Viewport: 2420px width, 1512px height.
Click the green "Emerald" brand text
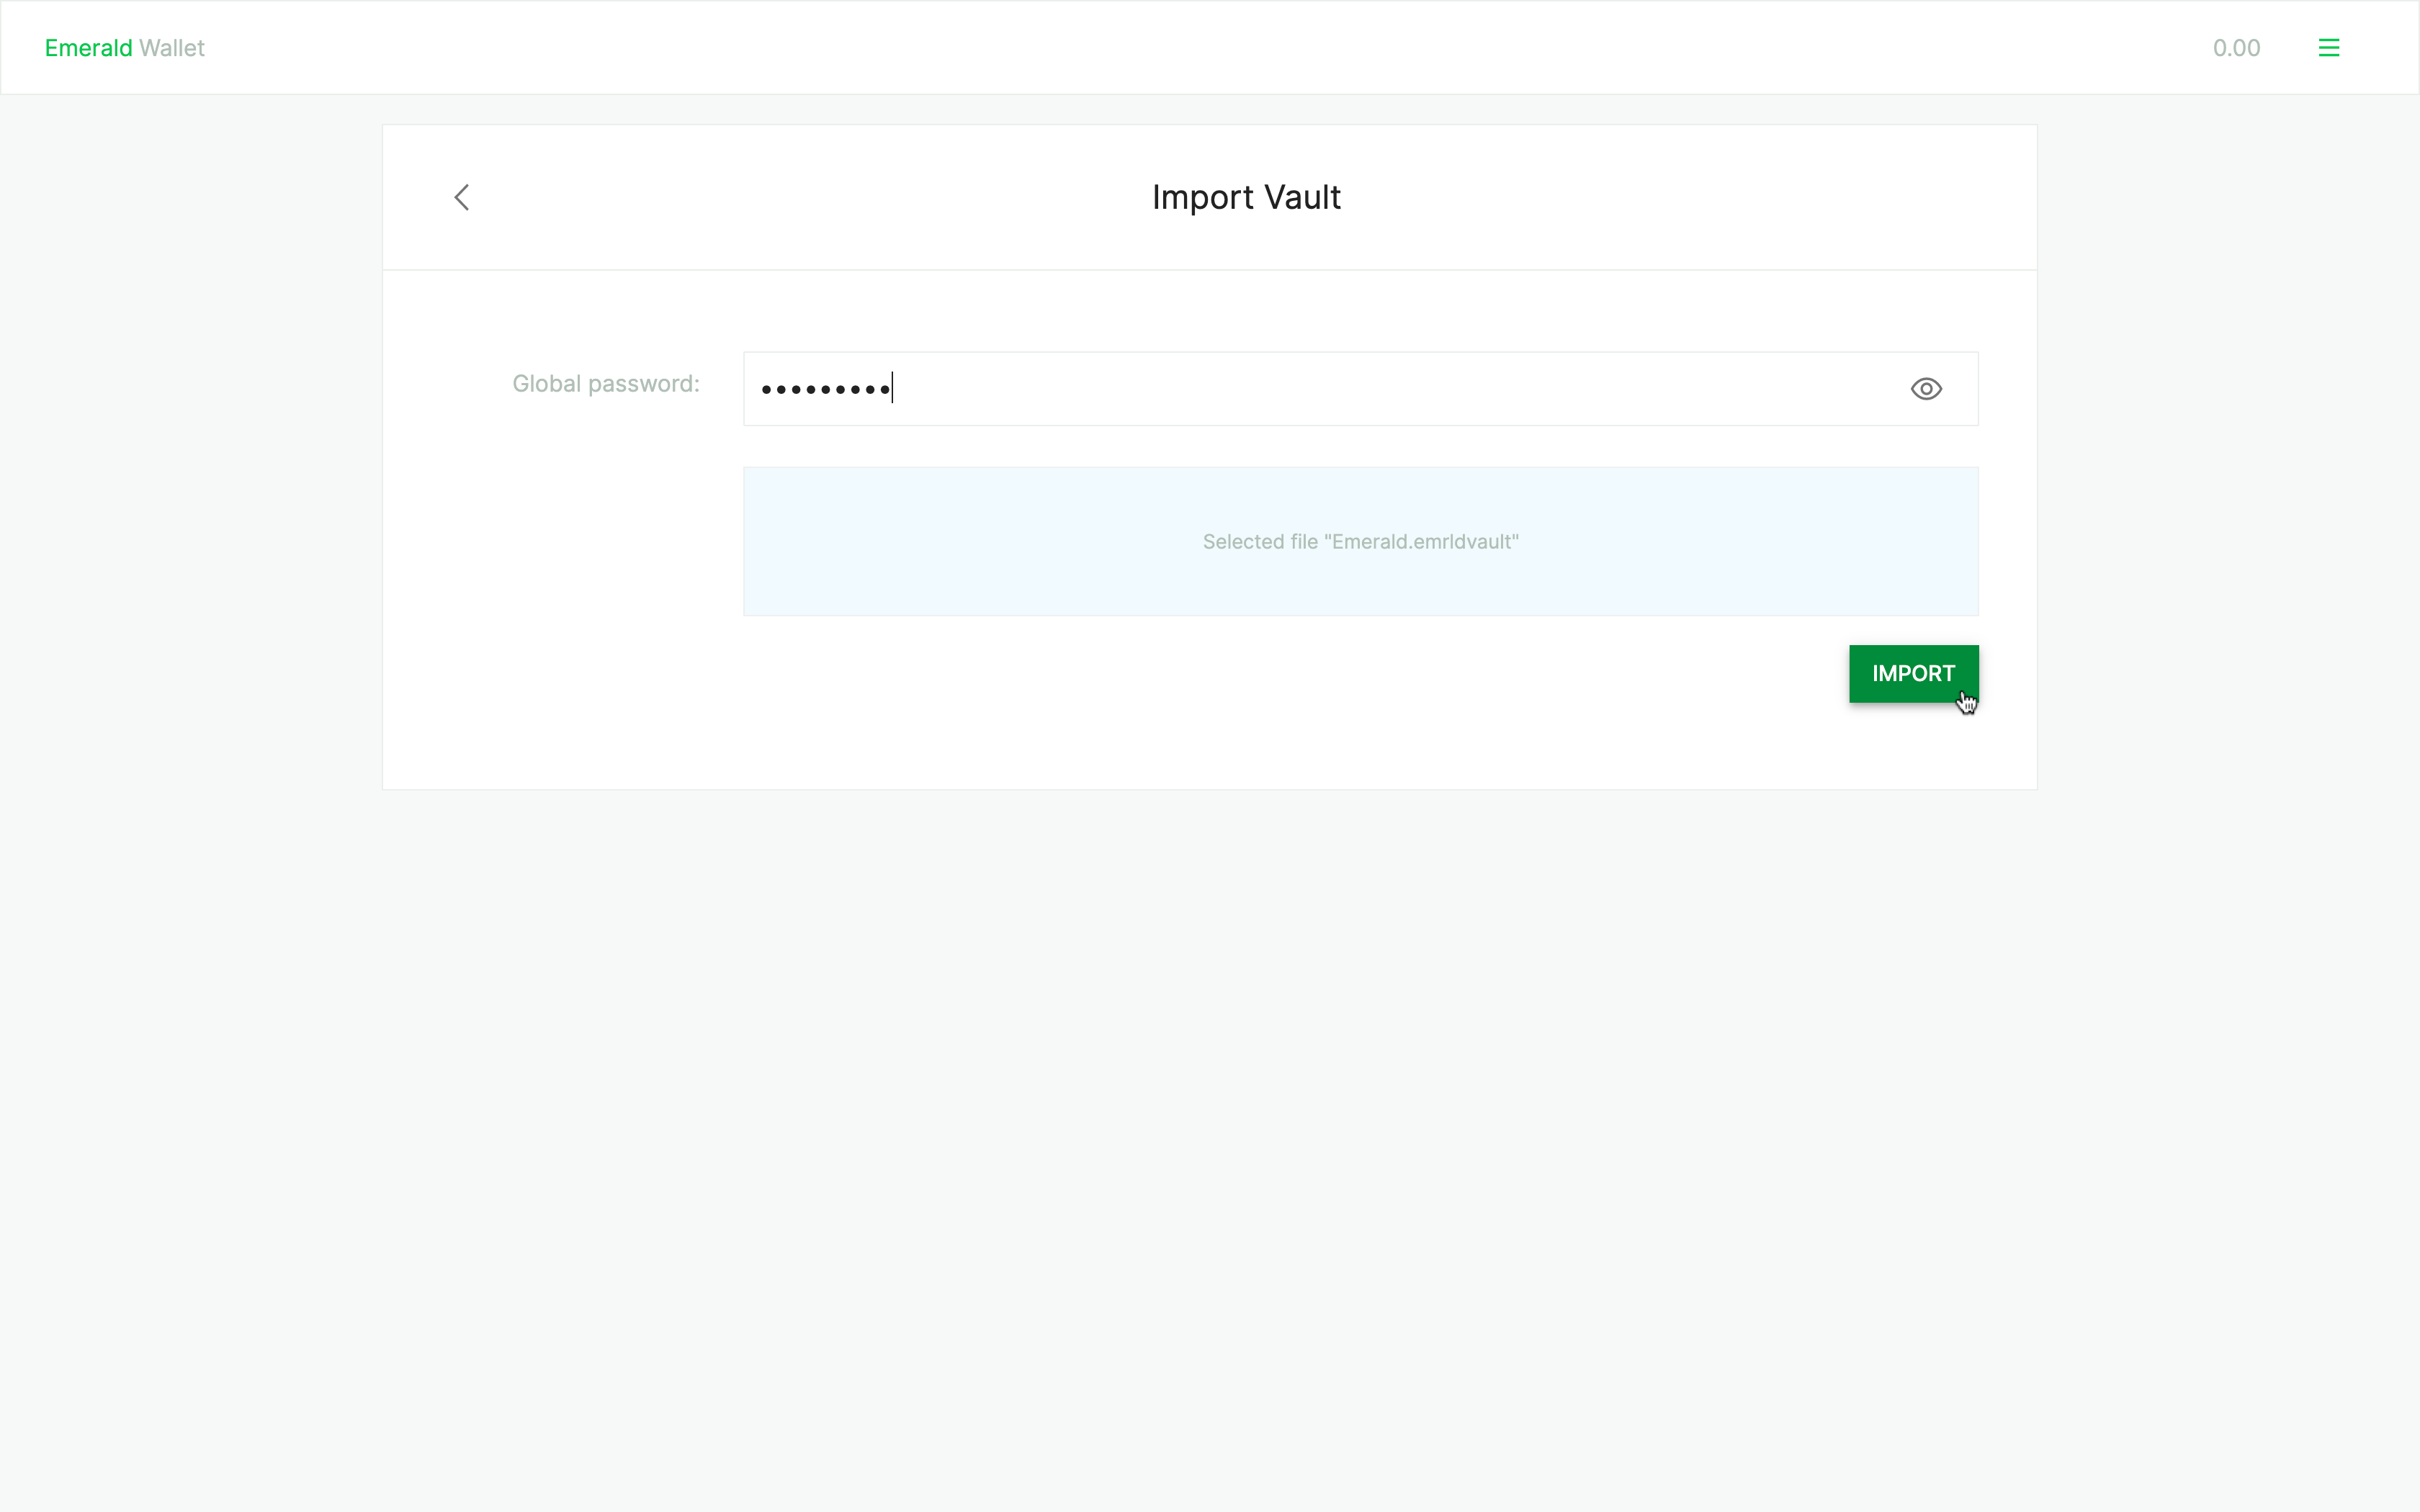pos(88,48)
